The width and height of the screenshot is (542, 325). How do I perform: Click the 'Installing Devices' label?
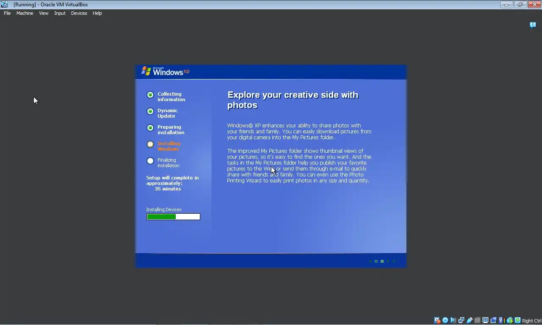164,209
